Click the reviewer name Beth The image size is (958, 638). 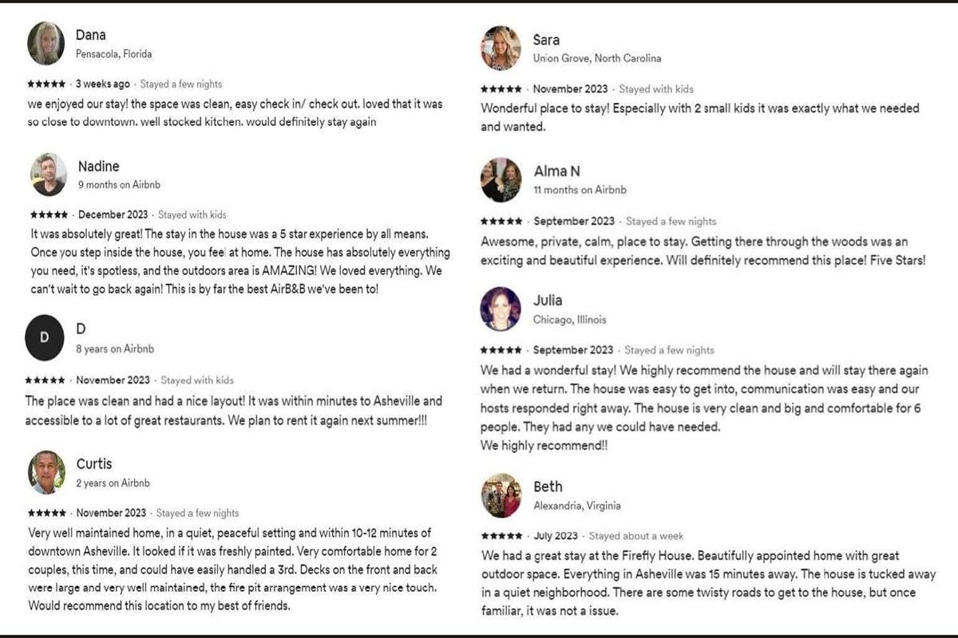click(x=548, y=486)
